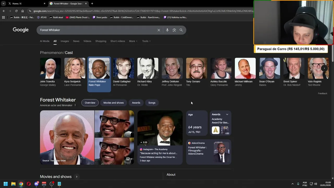Expand the Awards card chevron

[227, 114]
